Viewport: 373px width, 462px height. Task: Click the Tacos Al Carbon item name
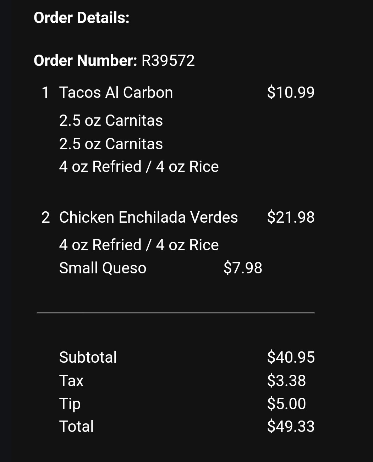(x=116, y=93)
